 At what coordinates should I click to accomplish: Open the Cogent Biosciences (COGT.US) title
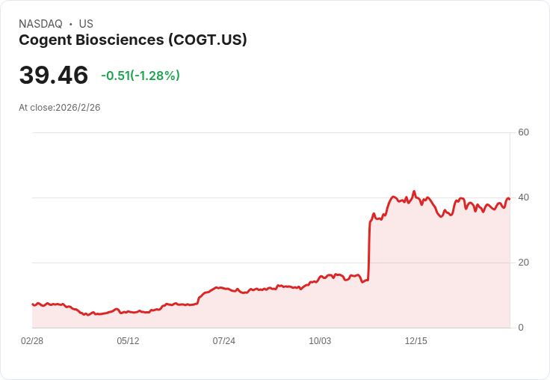tap(133, 40)
